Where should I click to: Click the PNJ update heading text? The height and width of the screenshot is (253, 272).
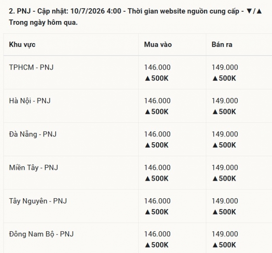[136, 17]
